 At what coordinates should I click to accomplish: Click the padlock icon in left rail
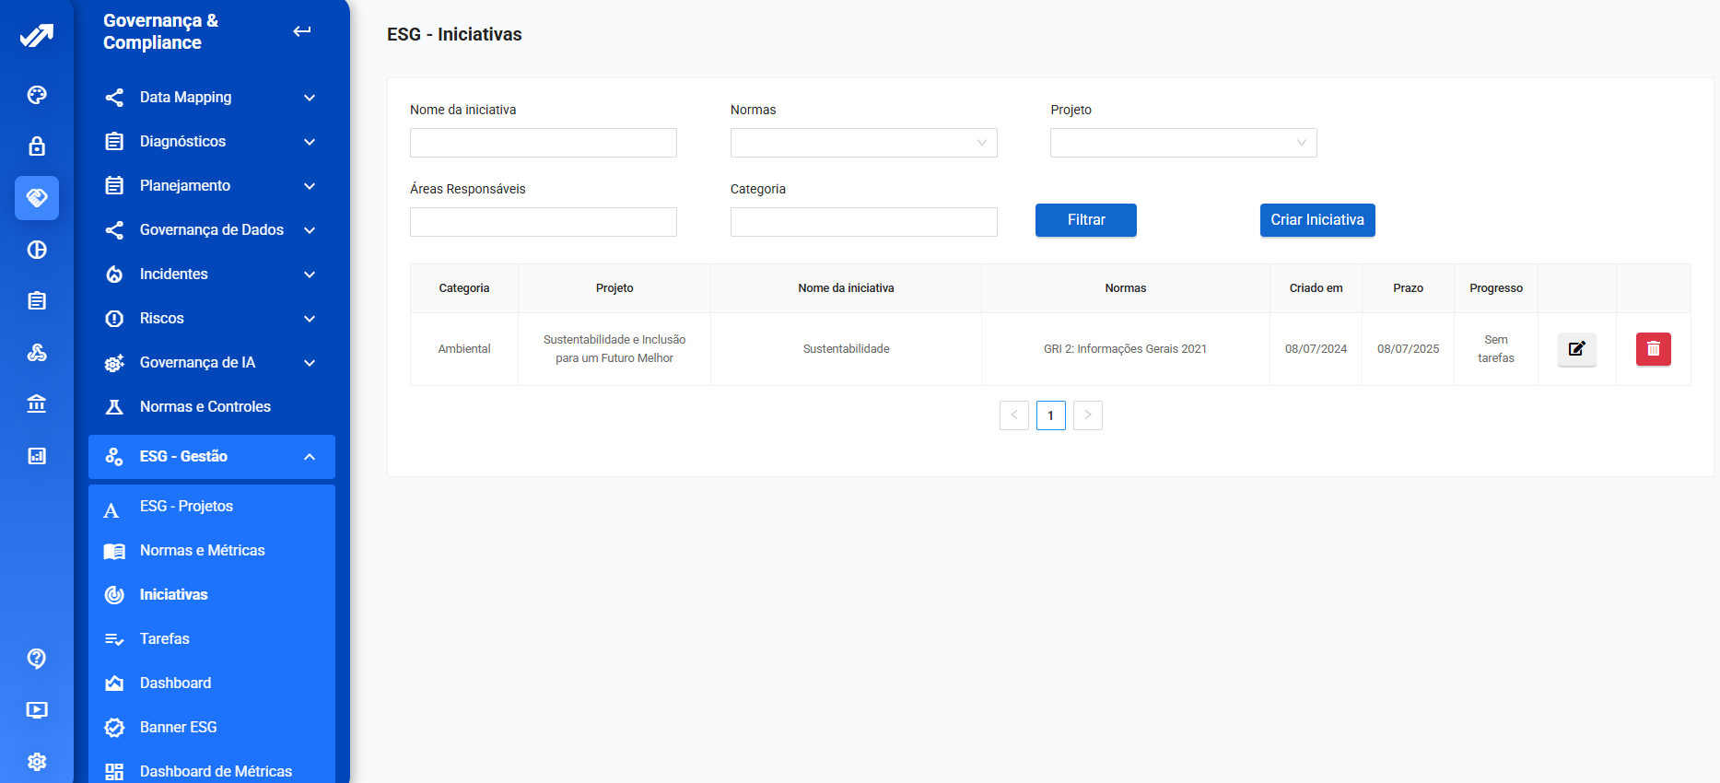click(37, 146)
